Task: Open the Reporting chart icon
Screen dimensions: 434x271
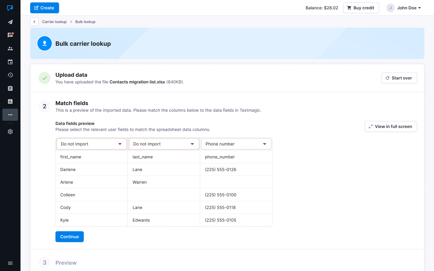Action: (10, 101)
